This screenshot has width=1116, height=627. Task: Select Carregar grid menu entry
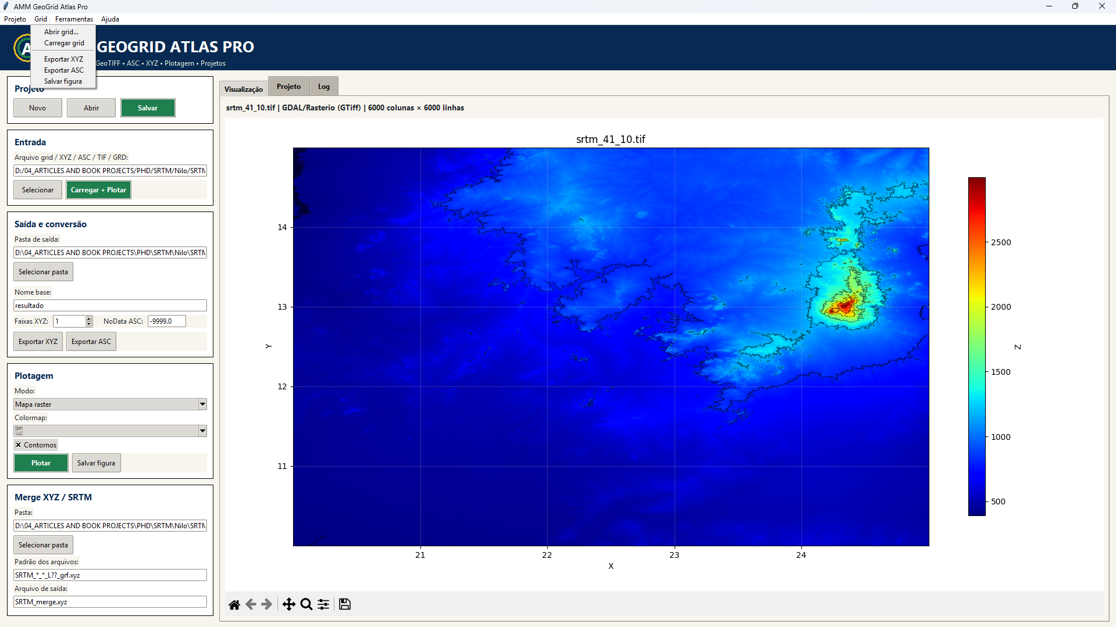click(x=64, y=43)
